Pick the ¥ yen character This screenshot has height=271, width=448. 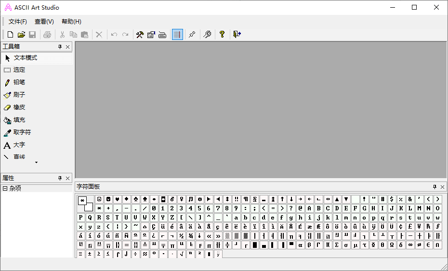pos(419,226)
